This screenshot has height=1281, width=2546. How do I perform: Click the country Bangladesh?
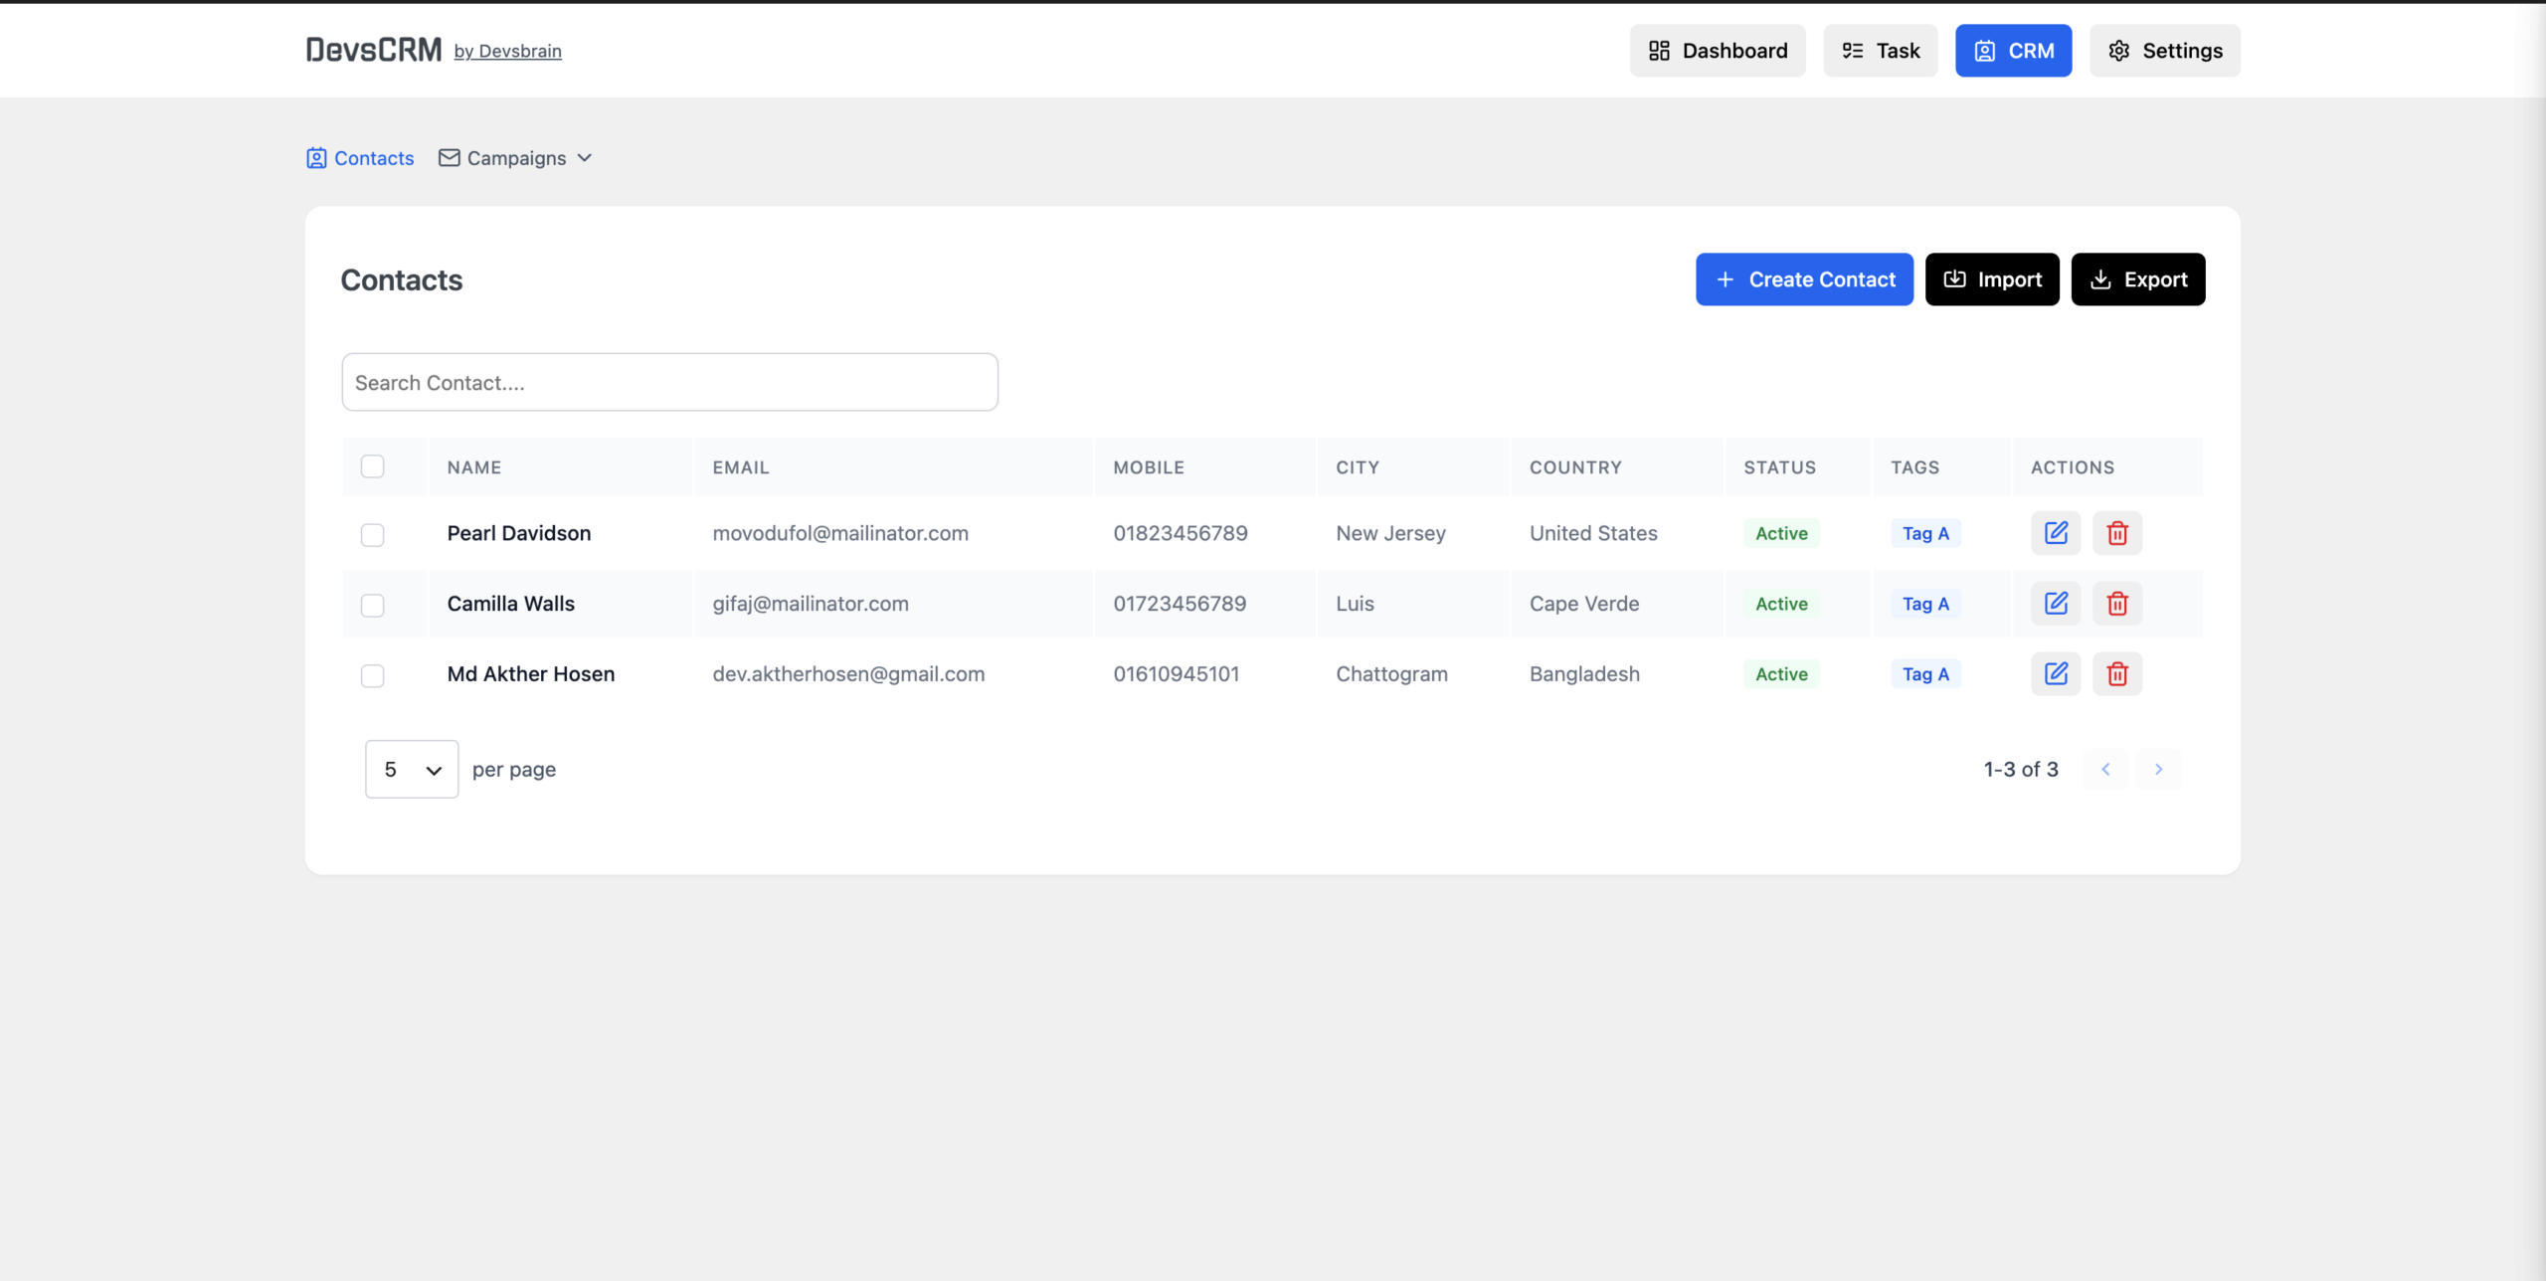[x=1584, y=674]
